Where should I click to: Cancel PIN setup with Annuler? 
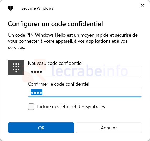pyautogui.click(x=109, y=128)
